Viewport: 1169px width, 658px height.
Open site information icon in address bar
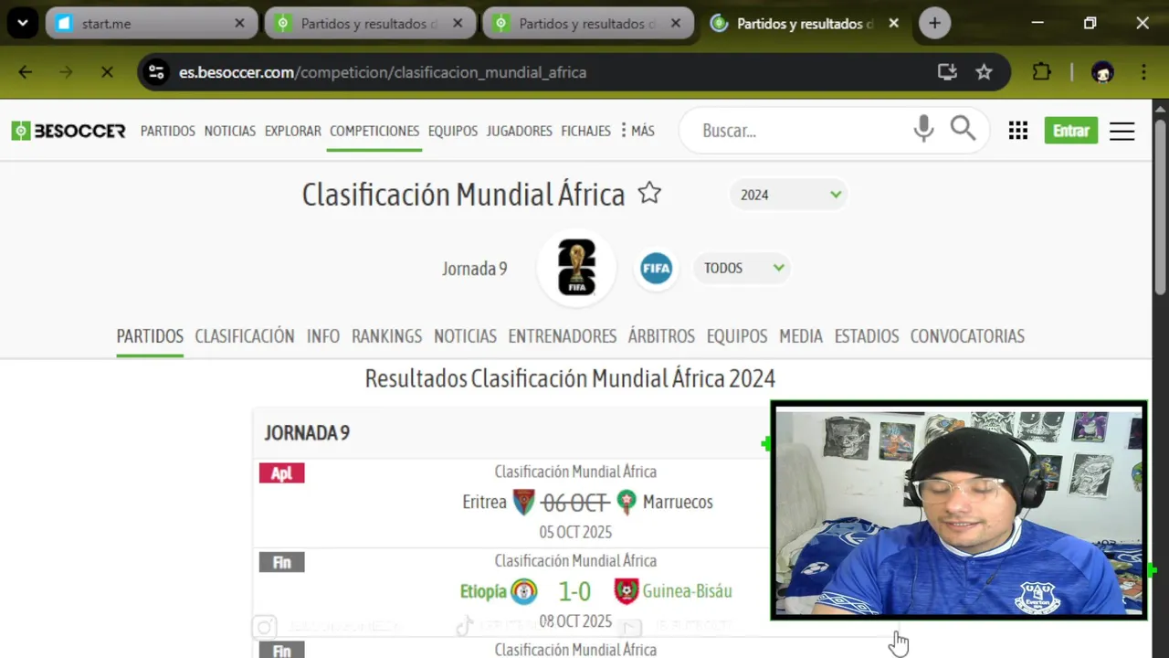coord(157,72)
